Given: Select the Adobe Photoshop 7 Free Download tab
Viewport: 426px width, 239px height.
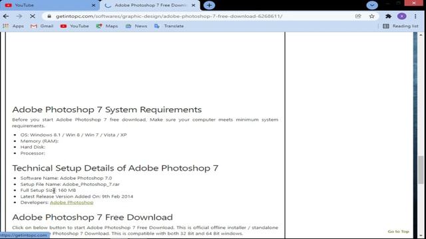Looking at the screenshot, I should [x=150, y=5].
